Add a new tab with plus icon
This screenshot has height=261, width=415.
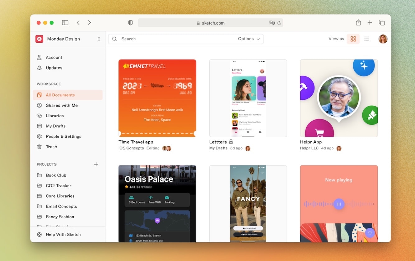370,23
